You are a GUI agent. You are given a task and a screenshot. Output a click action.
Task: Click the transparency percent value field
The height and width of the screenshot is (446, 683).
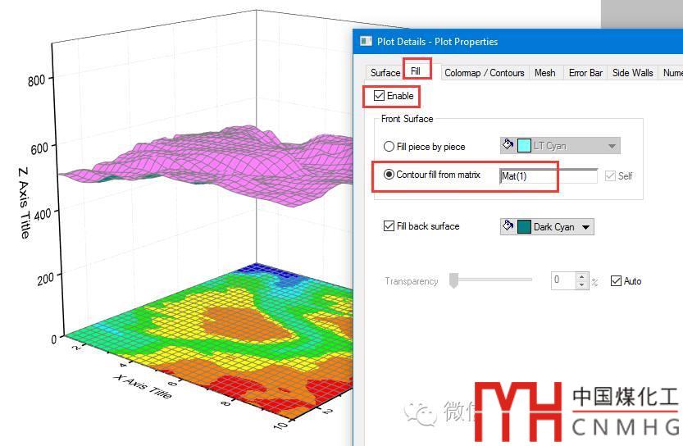[x=563, y=280]
